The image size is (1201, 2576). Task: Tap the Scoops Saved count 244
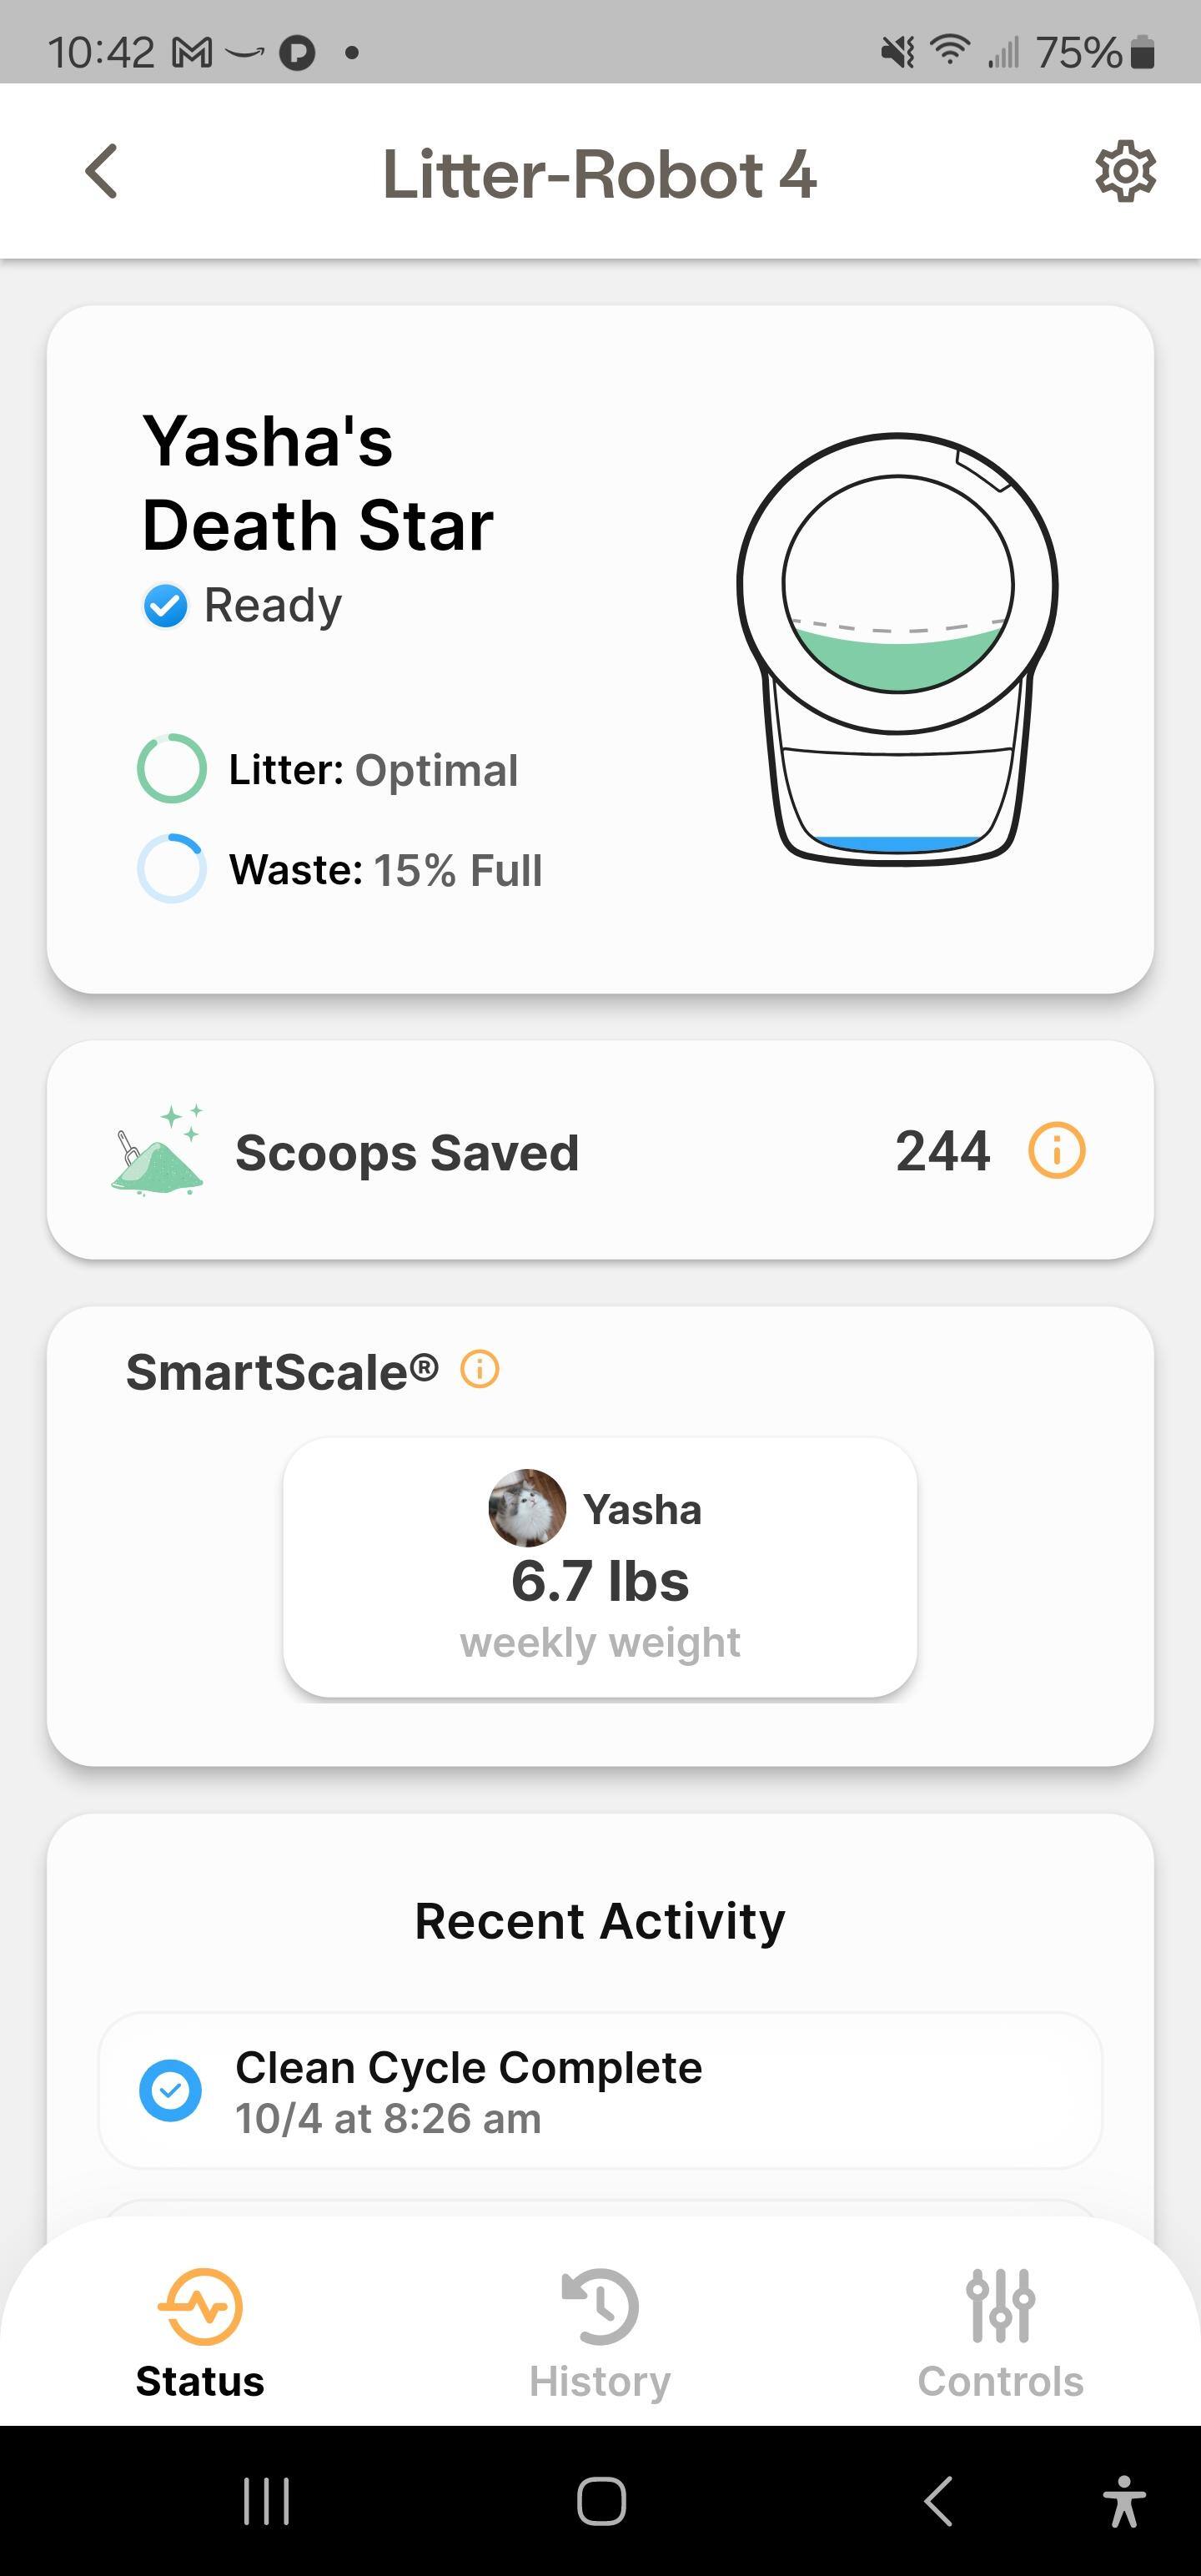(942, 1151)
